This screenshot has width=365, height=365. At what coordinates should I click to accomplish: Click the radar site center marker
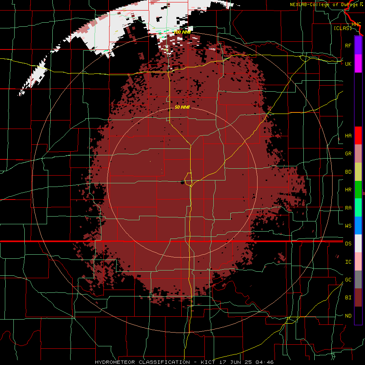coord(182,182)
